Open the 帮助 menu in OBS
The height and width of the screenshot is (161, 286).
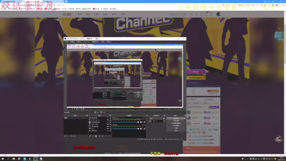pos(109,42)
